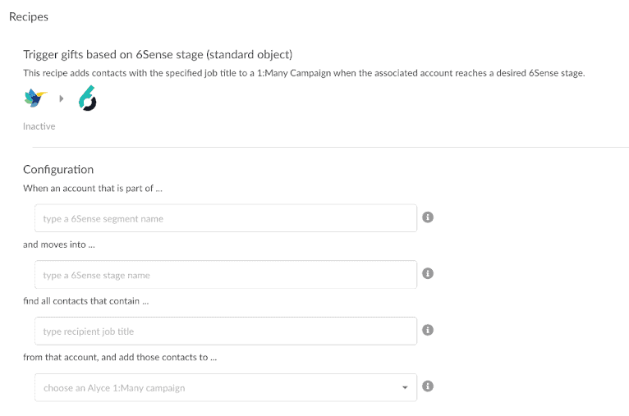This screenshot has width=629, height=416.
Task: Click the Recipes page heading
Action: click(29, 16)
